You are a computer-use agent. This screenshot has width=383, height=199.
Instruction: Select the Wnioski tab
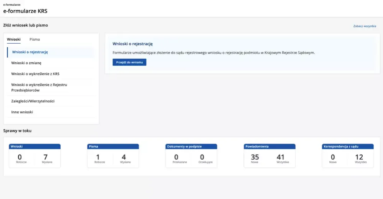point(14,39)
